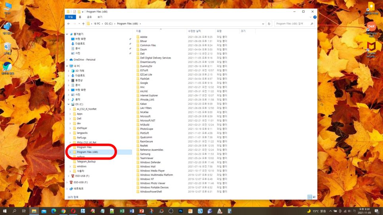Open Samsung DeX desktop shortcut
383x215 pixels.
coord(371,30)
